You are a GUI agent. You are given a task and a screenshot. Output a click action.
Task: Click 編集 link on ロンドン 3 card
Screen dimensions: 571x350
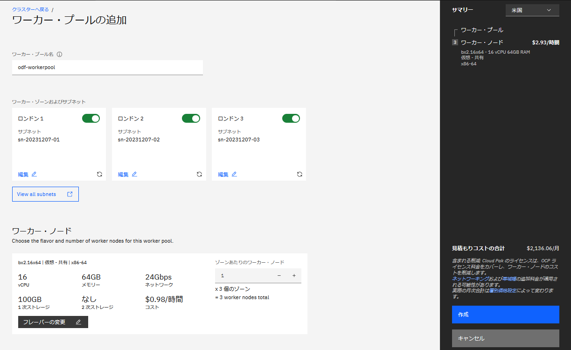223,175
